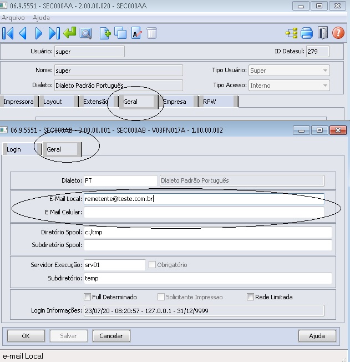Image resolution: width=350 pixels, height=362 pixels.
Task: Open help question mark icon
Action: pos(338,33)
